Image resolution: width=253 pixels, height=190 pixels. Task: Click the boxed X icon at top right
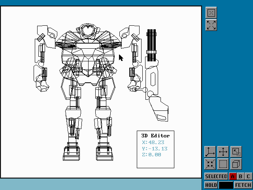(x=211, y=13)
